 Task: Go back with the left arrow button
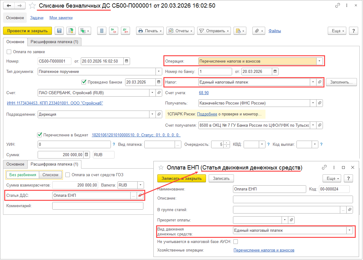(x=9, y=5)
